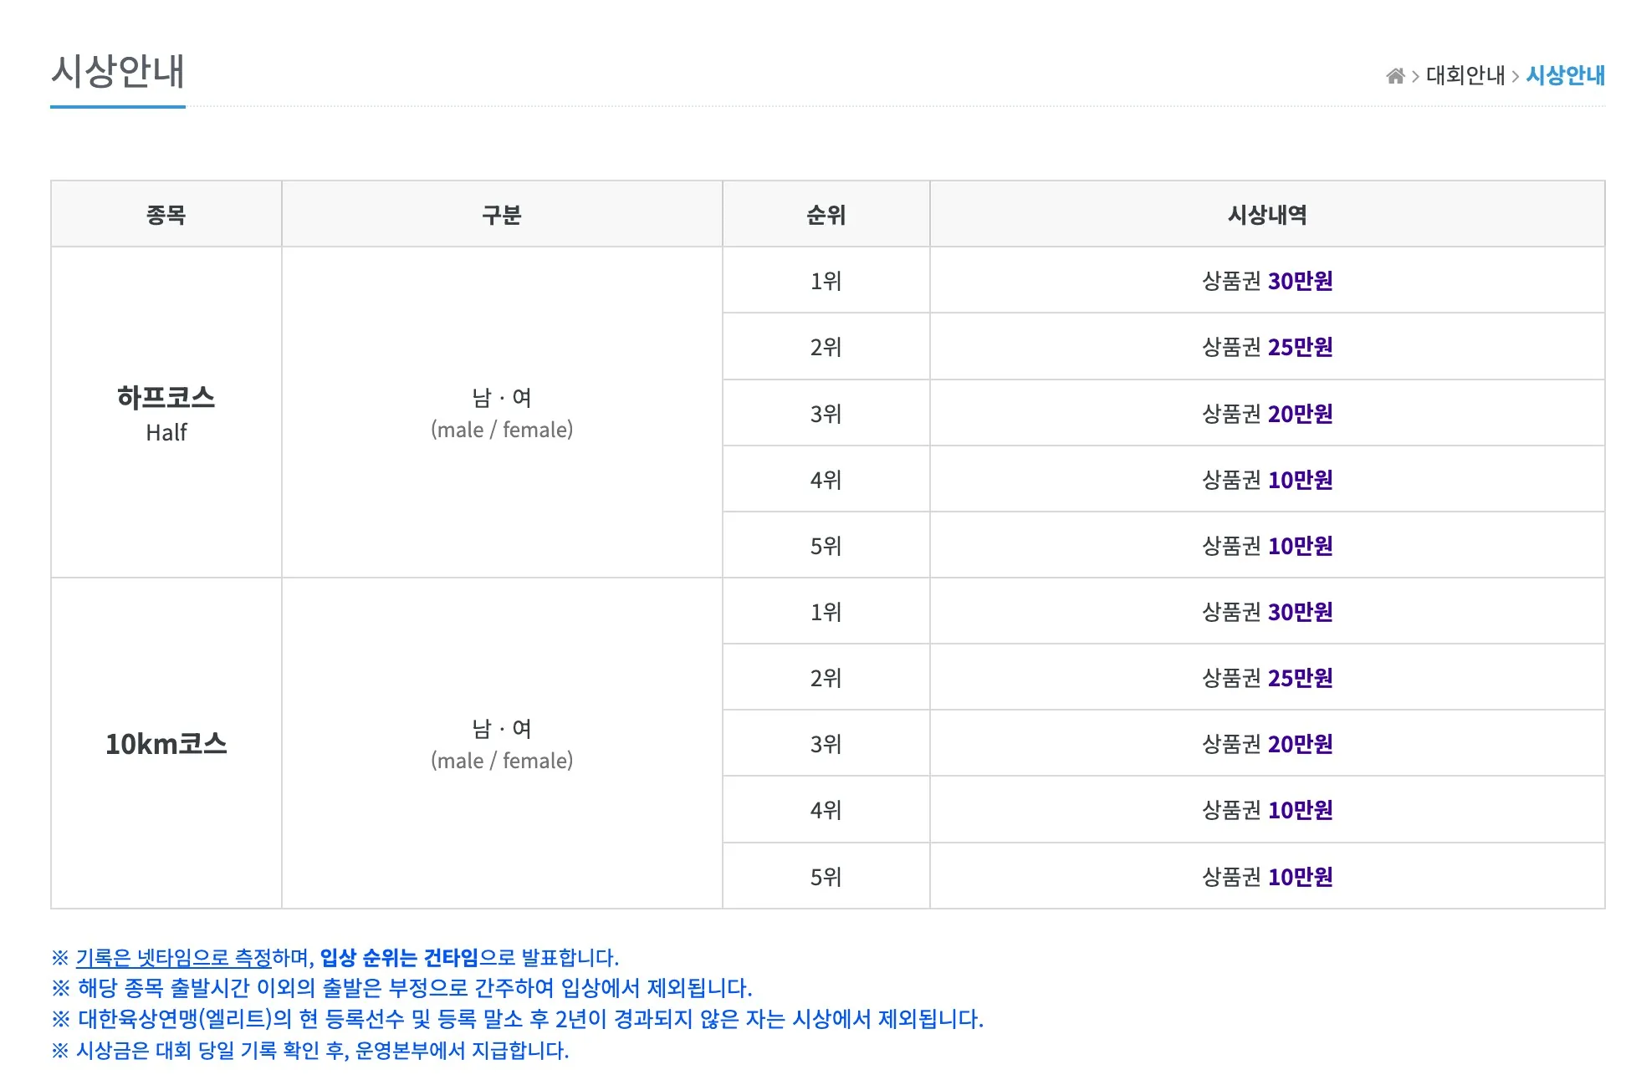Click Half course 1위 상품권 30만원
Screen dimensions: 1631x1090
[1266, 281]
